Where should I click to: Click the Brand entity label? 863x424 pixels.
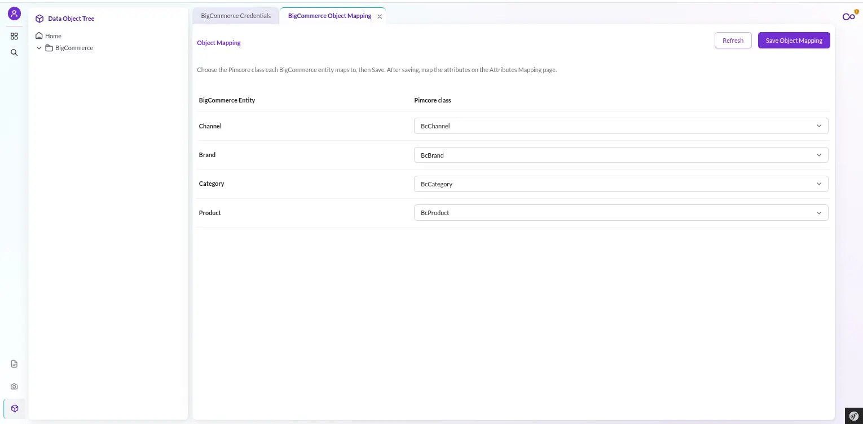(x=207, y=155)
